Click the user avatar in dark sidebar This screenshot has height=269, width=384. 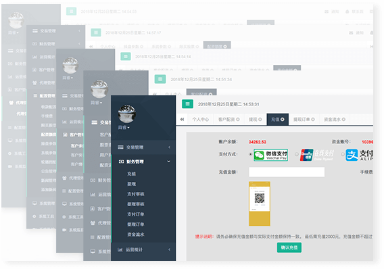tap(126, 114)
